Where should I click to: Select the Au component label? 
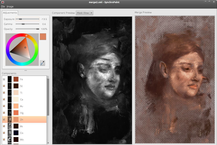tap(22, 106)
